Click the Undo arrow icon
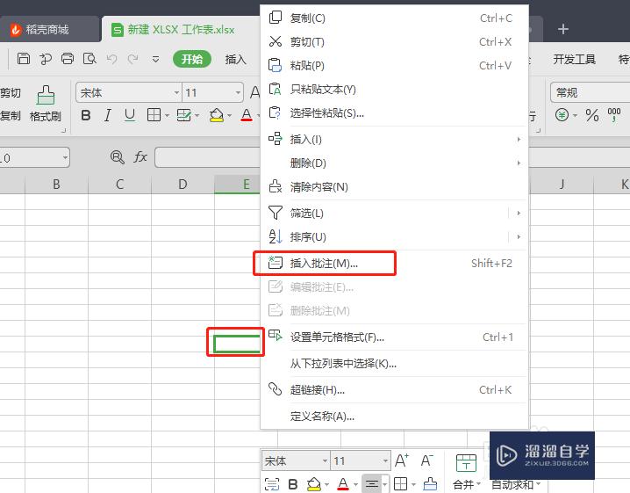Screen dimensions: 630x493 tap(111, 59)
